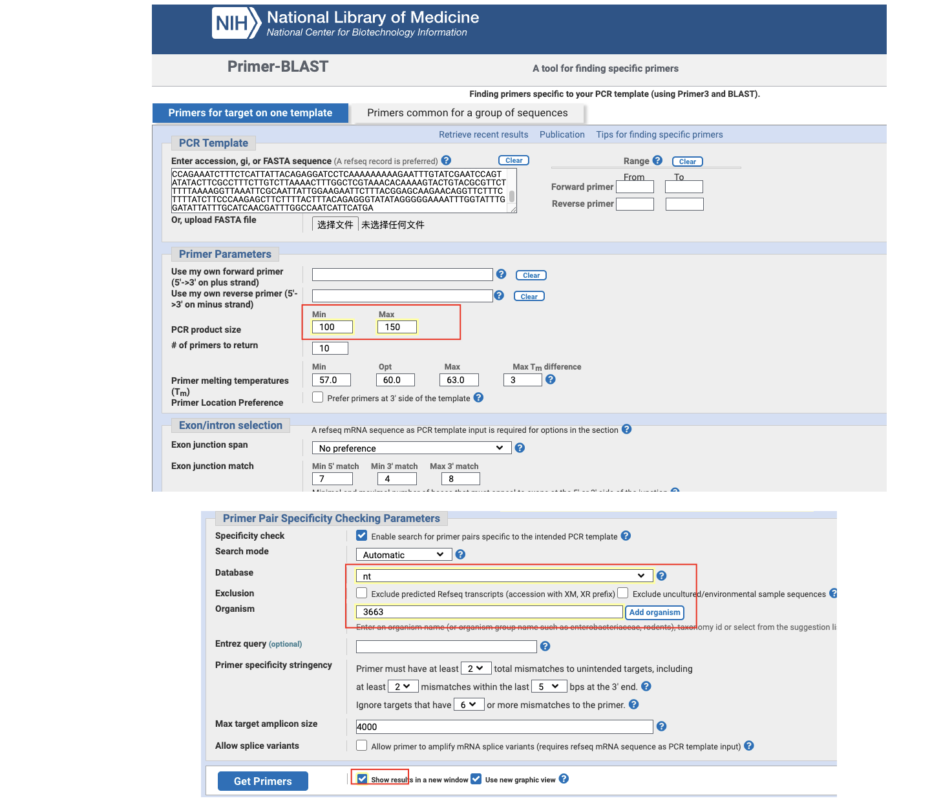Open help icon beside own forward primer field
Screen dimensions: 941x805
(501, 274)
